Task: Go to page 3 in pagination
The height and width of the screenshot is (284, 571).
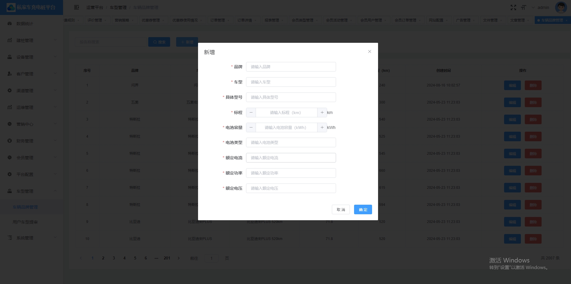Action: [114, 258]
